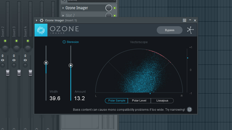Mute Insert 2 with its green LED
The image size is (232, 130).
click(x=5, y=41)
